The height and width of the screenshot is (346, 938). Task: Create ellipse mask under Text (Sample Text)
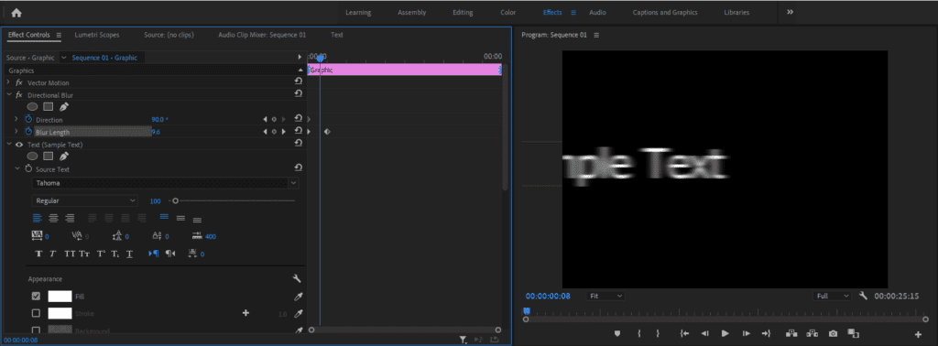(32, 157)
